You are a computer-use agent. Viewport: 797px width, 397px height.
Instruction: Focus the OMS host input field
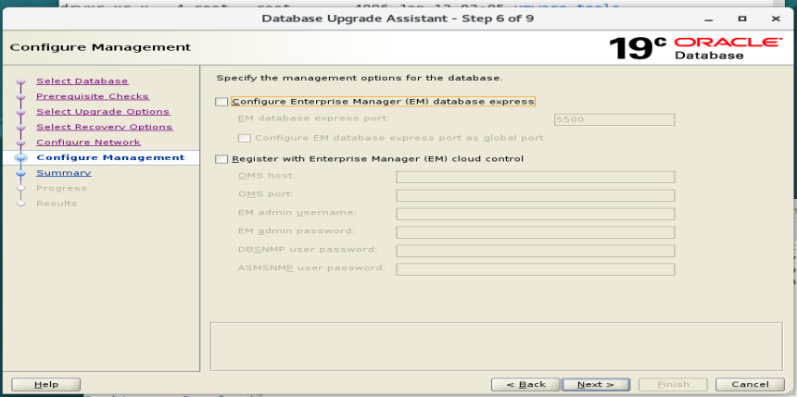pyautogui.click(x=536, y=177)
